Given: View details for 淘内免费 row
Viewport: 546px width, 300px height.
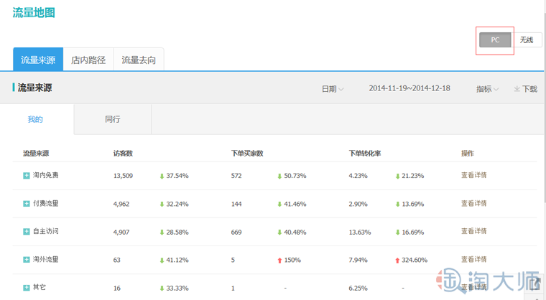Looking at the screenshot, I should pyautogui.click(x=474, y=175).
